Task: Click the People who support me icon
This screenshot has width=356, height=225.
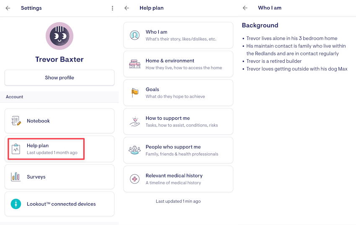Action: click(134, 150)
